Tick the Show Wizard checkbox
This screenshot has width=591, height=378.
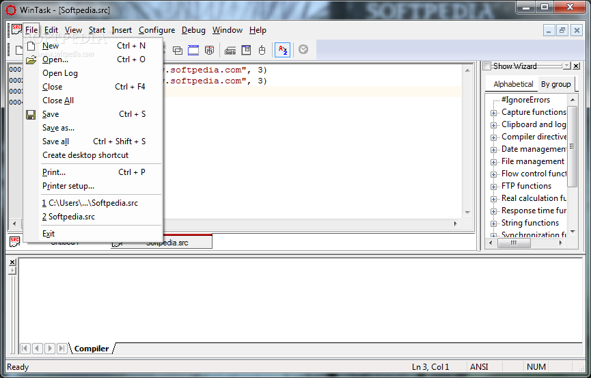(487, 66)
